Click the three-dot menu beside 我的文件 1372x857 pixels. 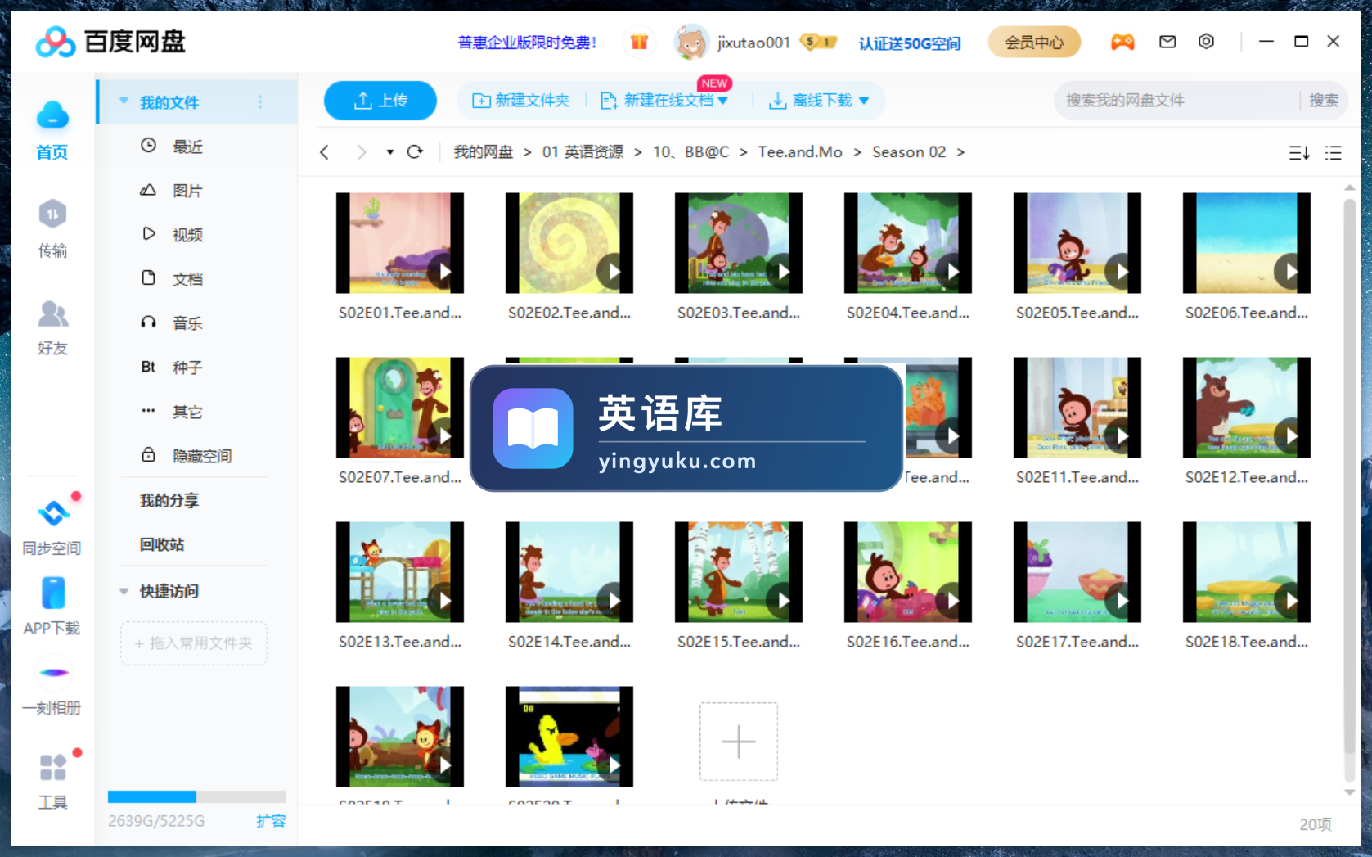(x=260, y=102)
